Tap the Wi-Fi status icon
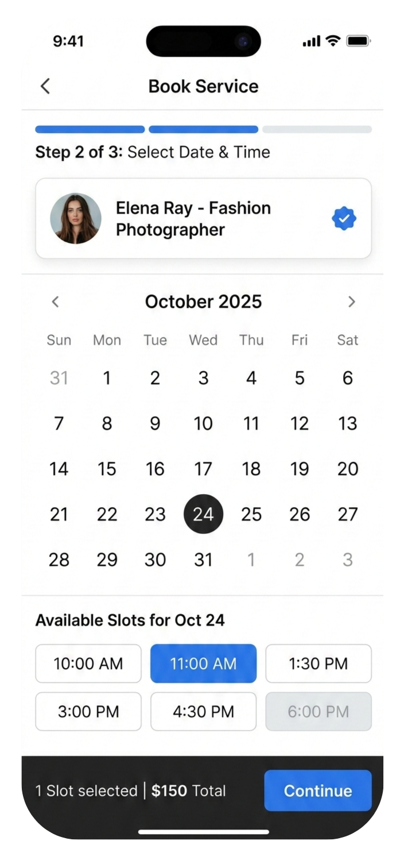 333,41
